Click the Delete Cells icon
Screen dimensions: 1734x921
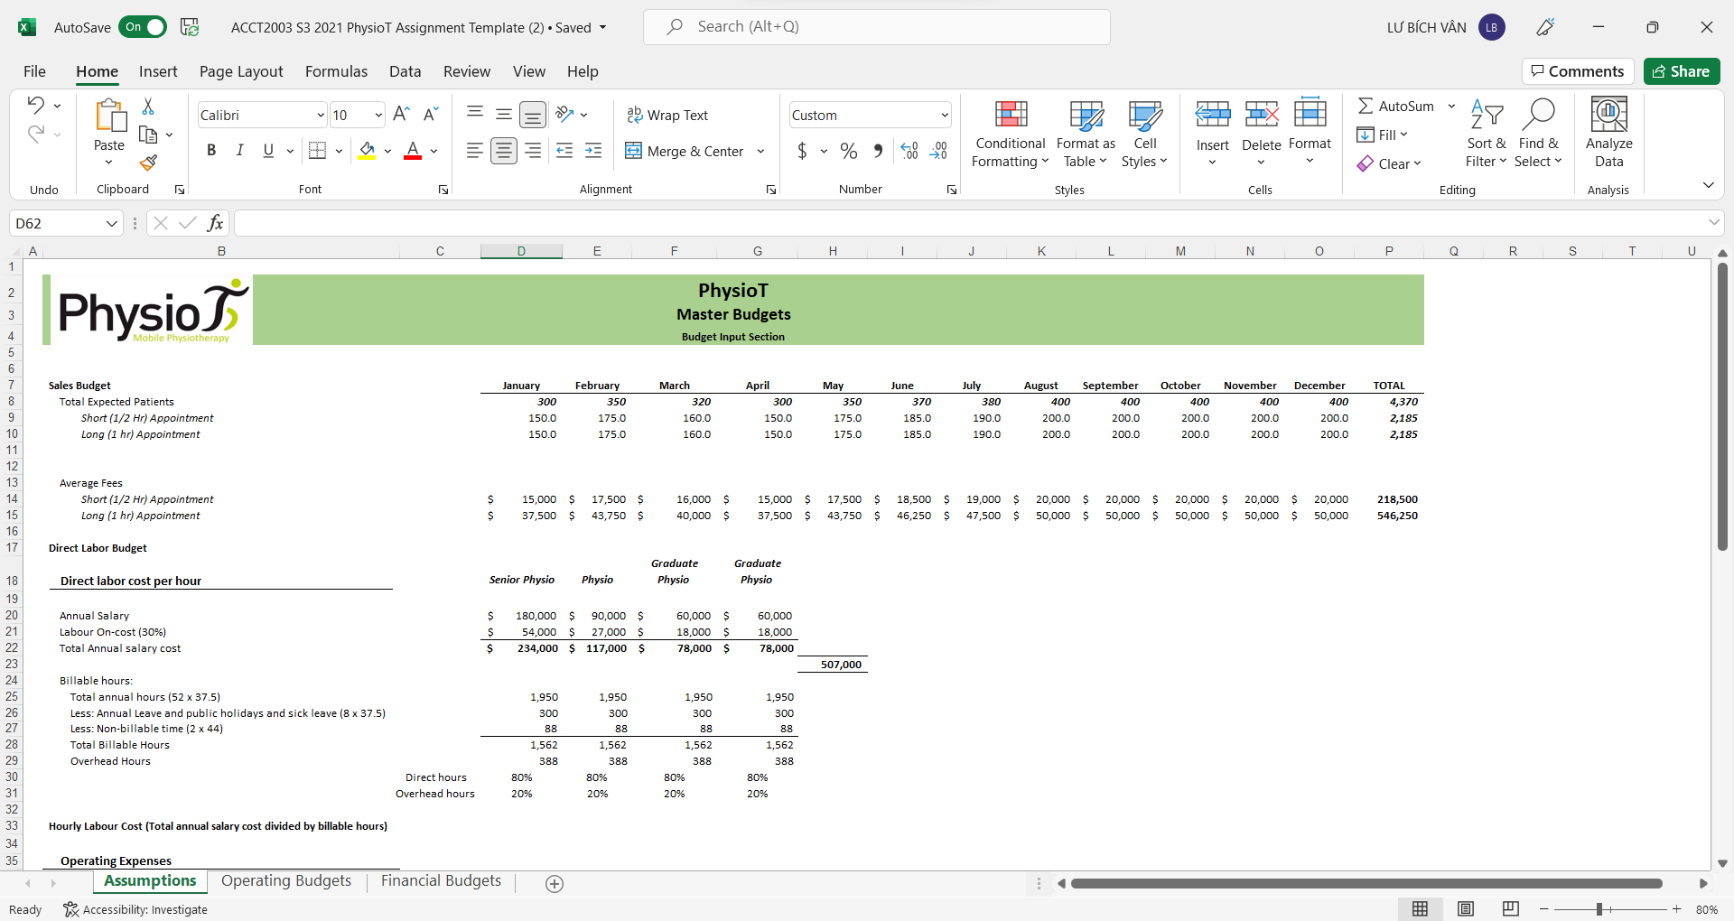1262,115
